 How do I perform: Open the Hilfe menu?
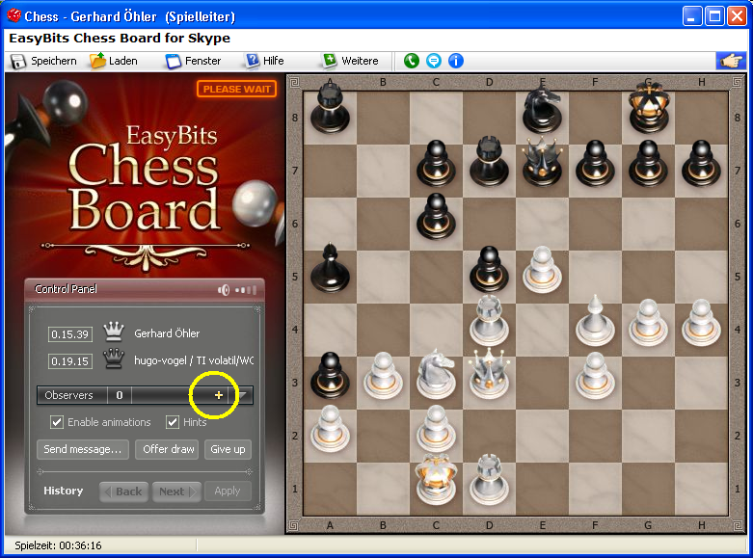tap(264, 61)
